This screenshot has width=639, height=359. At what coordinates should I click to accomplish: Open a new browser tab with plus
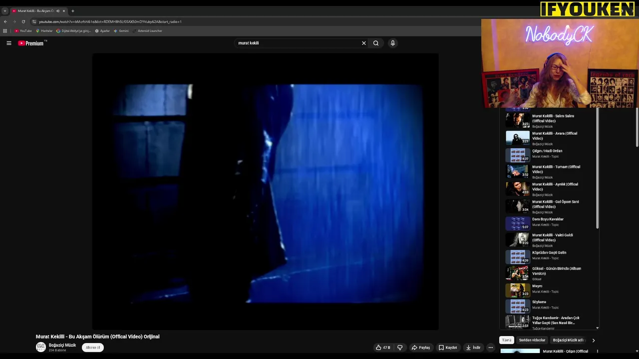72,11
